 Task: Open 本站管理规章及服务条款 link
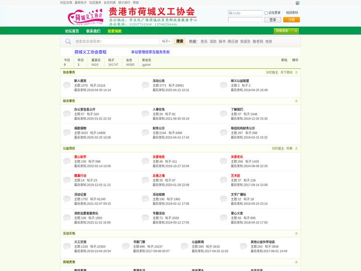pyautogui.click(x=150, y=52)
